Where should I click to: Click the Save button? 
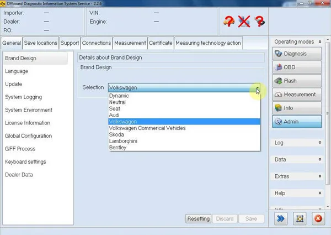tap(251, 218)
